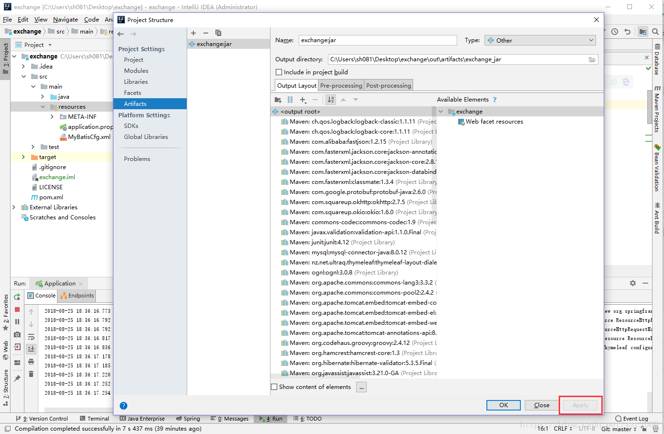Expand the META-INF folder
Screen dimensions: 664x434
pyautogui.click(x=52, y=117)
